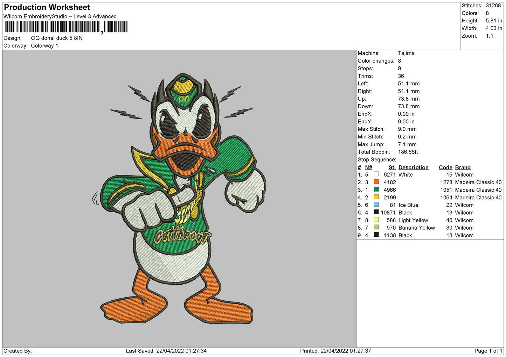Click the design name 'OG donal duck 5,8IN'
This screenshot has height=357, width=506.
[x=57, y=38]
